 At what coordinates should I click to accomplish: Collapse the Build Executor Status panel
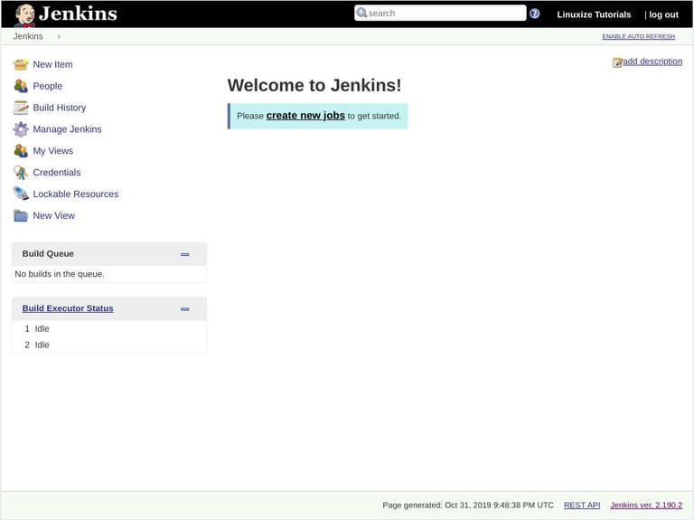[184, 308]
